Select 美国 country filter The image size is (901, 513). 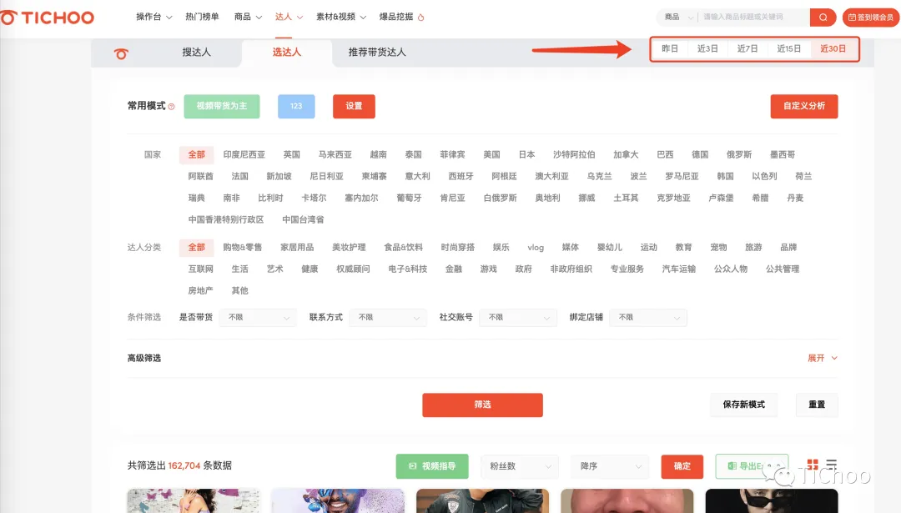click(491, 154)
